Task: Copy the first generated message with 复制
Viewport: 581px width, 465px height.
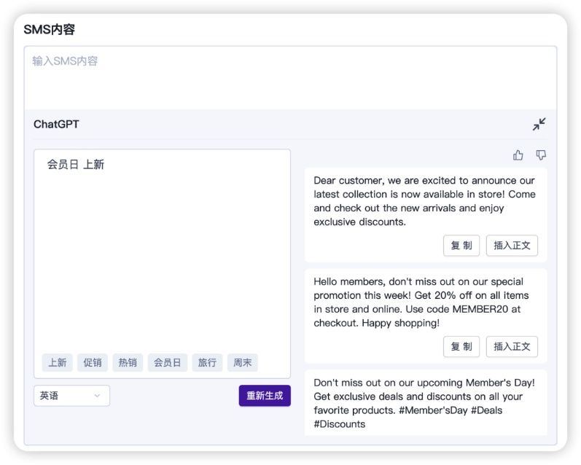Action: tap(461, 246)
